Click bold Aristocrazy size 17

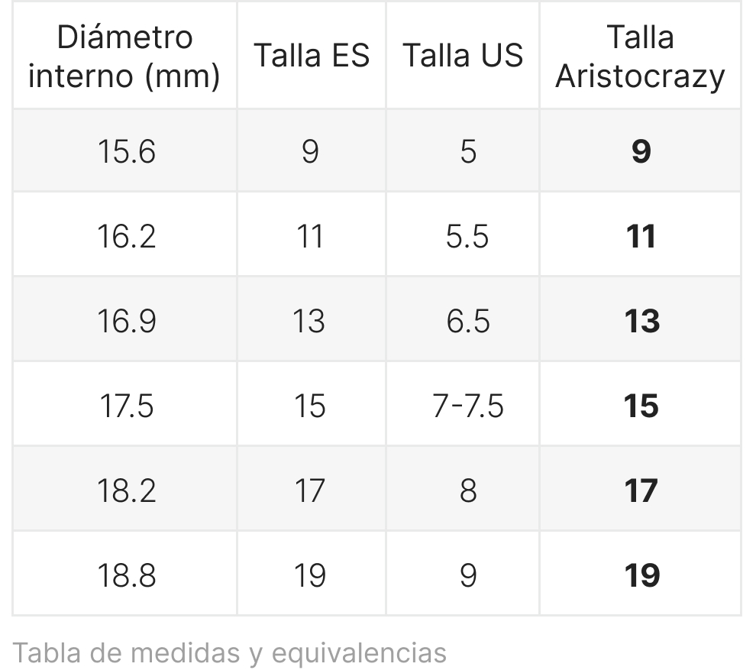pos(641,490)
